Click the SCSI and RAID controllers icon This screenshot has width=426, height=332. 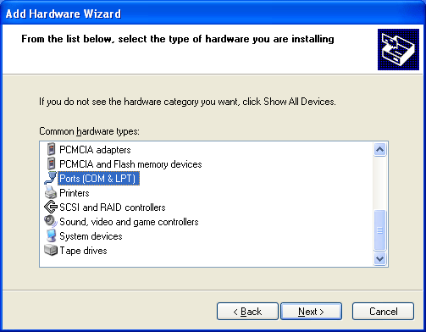click(51, 207)
